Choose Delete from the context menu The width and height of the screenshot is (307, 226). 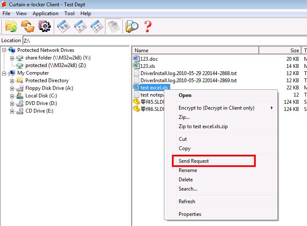221,179
